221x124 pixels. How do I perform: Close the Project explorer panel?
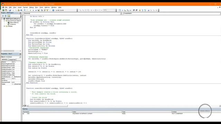click(20, 13)
